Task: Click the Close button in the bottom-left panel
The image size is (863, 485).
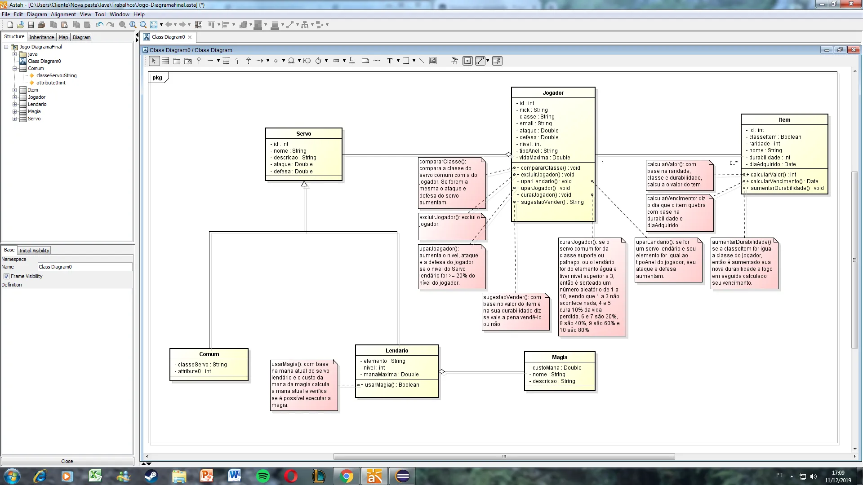Action: click(67, 461)
